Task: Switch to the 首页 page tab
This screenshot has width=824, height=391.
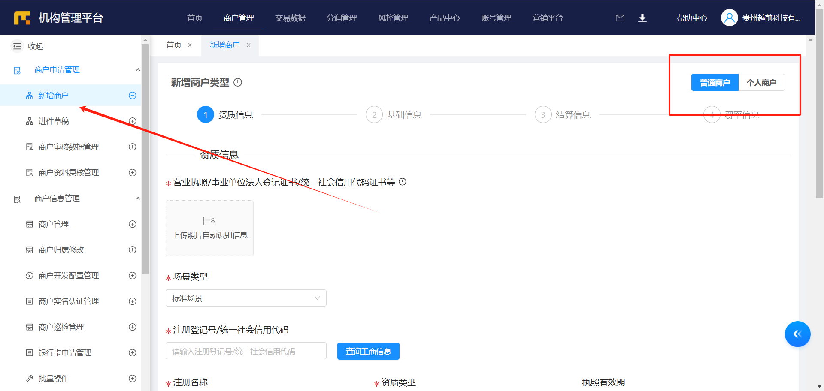Action: pos(174,45)
